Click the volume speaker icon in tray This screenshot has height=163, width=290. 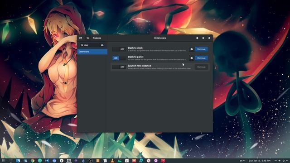280,161
